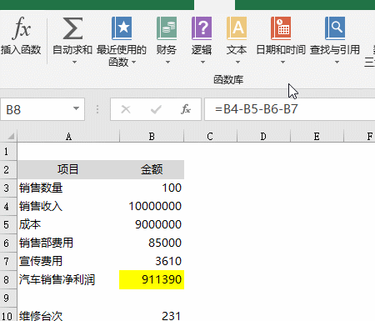This screenshot has width=375, height=321.
Task: Expand the 财务 dropdown arrow
Action: [x=167, y=62]
